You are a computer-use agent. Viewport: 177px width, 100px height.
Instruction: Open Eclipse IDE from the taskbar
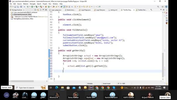(91, 88)
